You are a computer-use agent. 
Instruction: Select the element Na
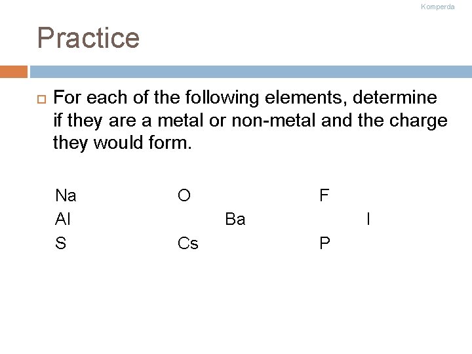coord(66,195)
